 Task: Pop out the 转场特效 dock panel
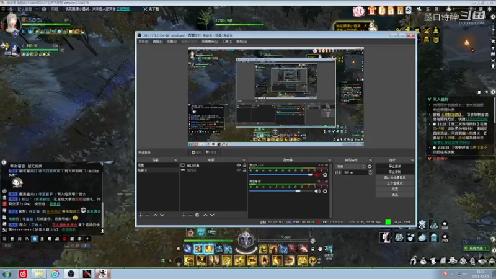pyautogui.click(x=370, y=160)
